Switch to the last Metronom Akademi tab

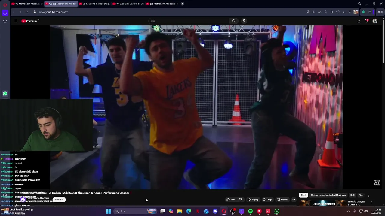162,4
